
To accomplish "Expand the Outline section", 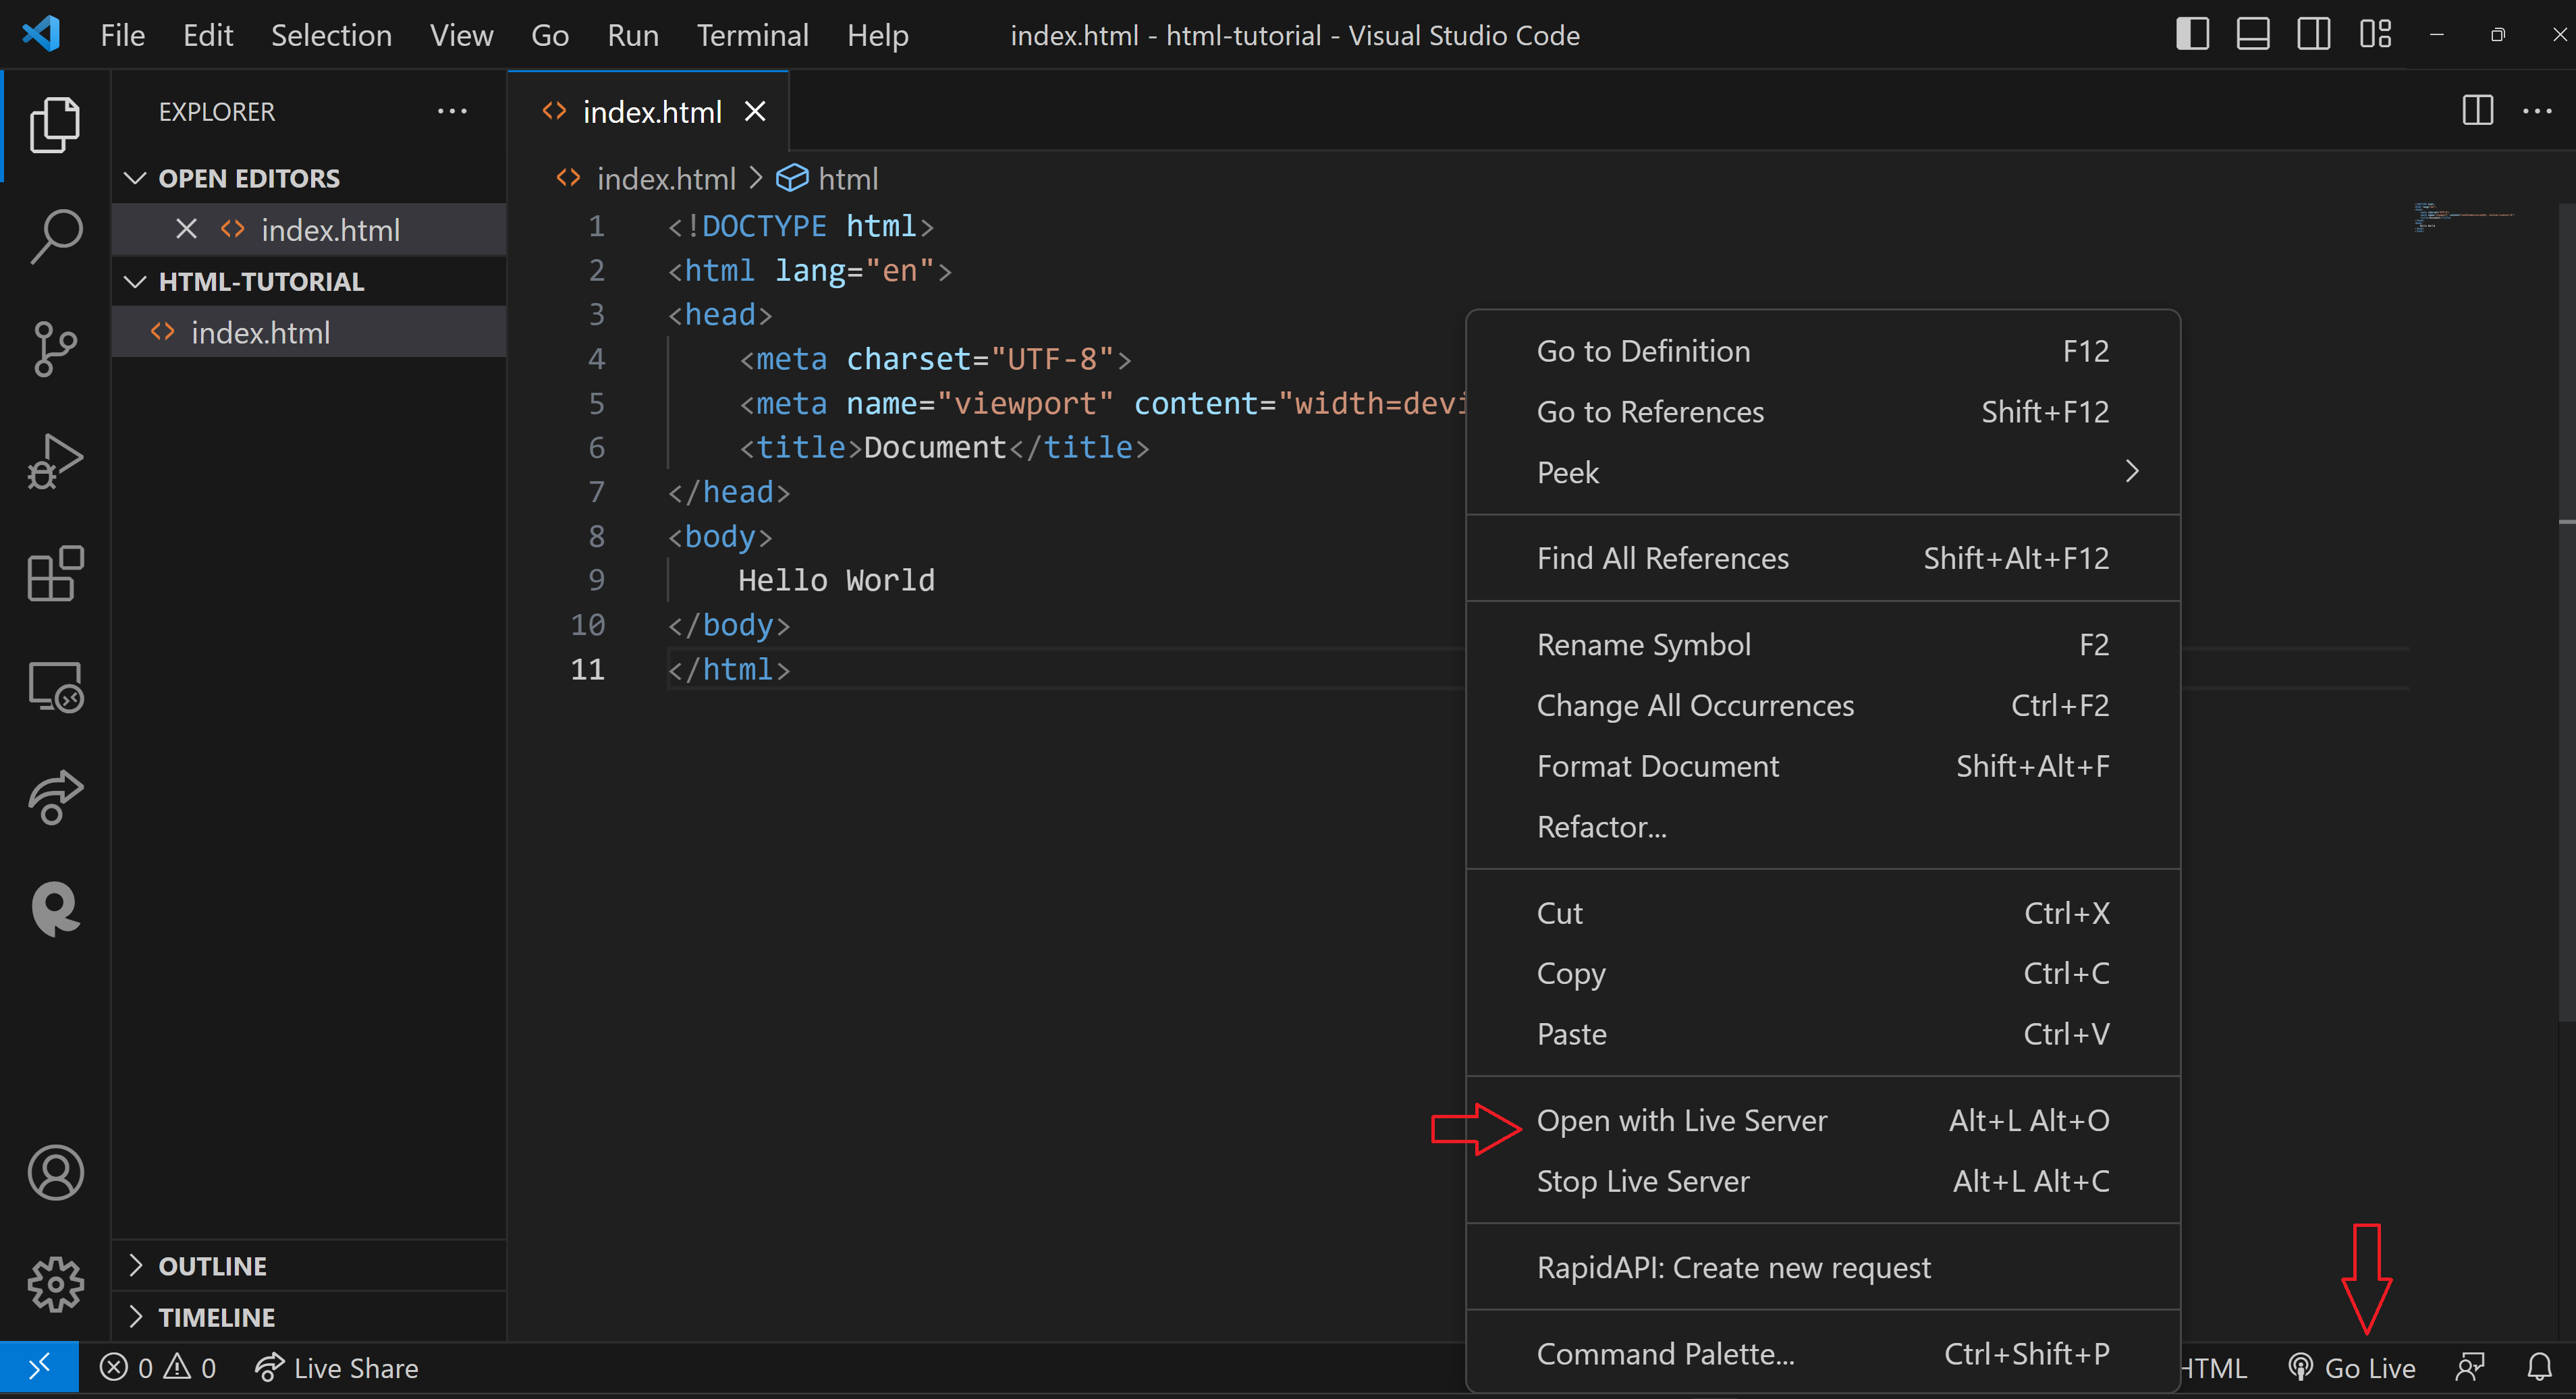I will 308,1266.
